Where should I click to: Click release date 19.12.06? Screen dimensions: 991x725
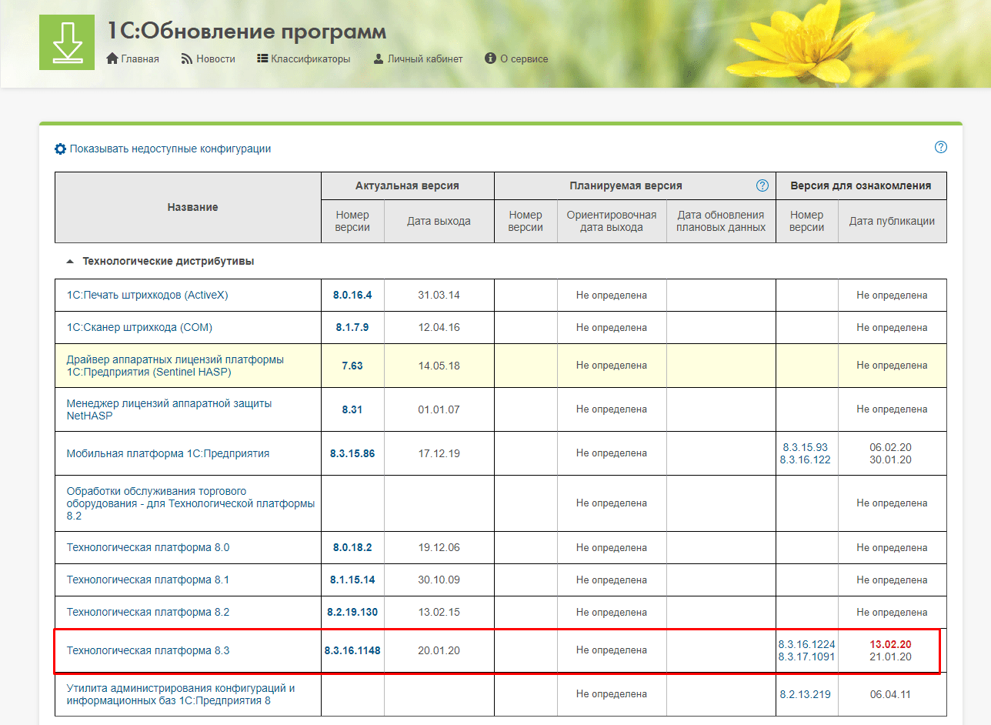point(439,547)
